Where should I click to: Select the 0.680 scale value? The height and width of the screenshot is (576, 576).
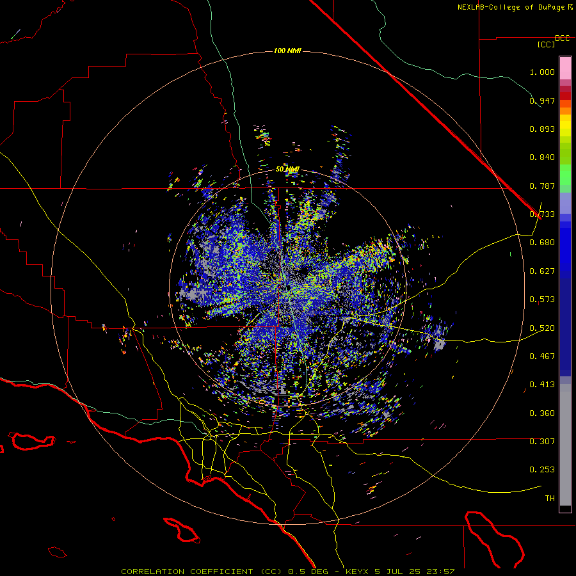[542, 243]
